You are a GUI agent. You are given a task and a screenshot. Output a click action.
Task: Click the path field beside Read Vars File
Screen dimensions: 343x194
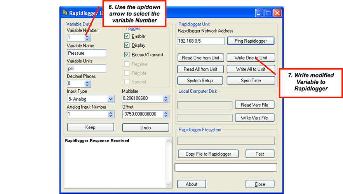click(x=205, y=105)
